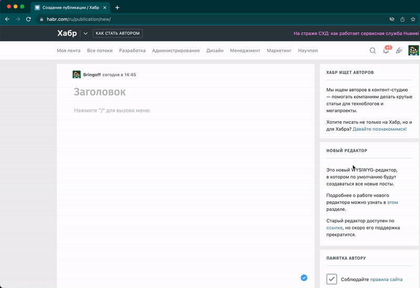Screen dimensions: 420x288
Task: Click the share icon in address bar
Action: (x=402, y=19)
